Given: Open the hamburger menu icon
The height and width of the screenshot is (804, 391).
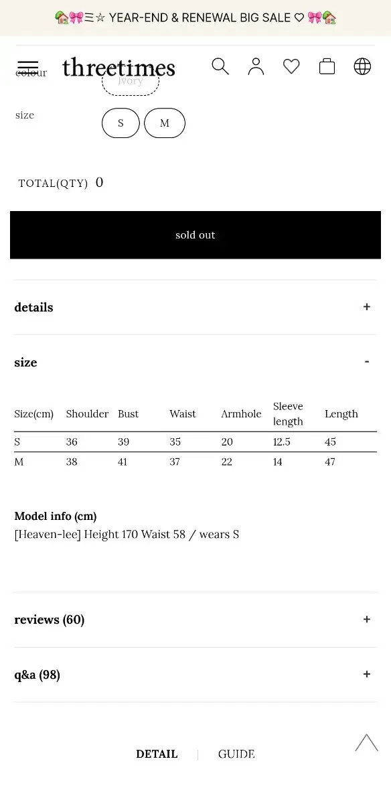Looking at the screenshot, I should [27, 67].
